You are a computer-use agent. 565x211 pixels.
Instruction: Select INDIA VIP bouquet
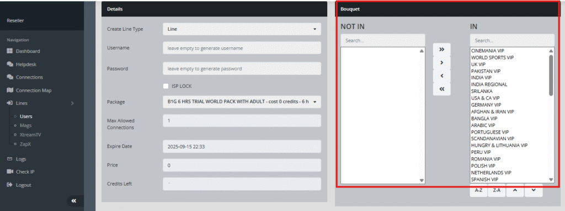(481, 77)
